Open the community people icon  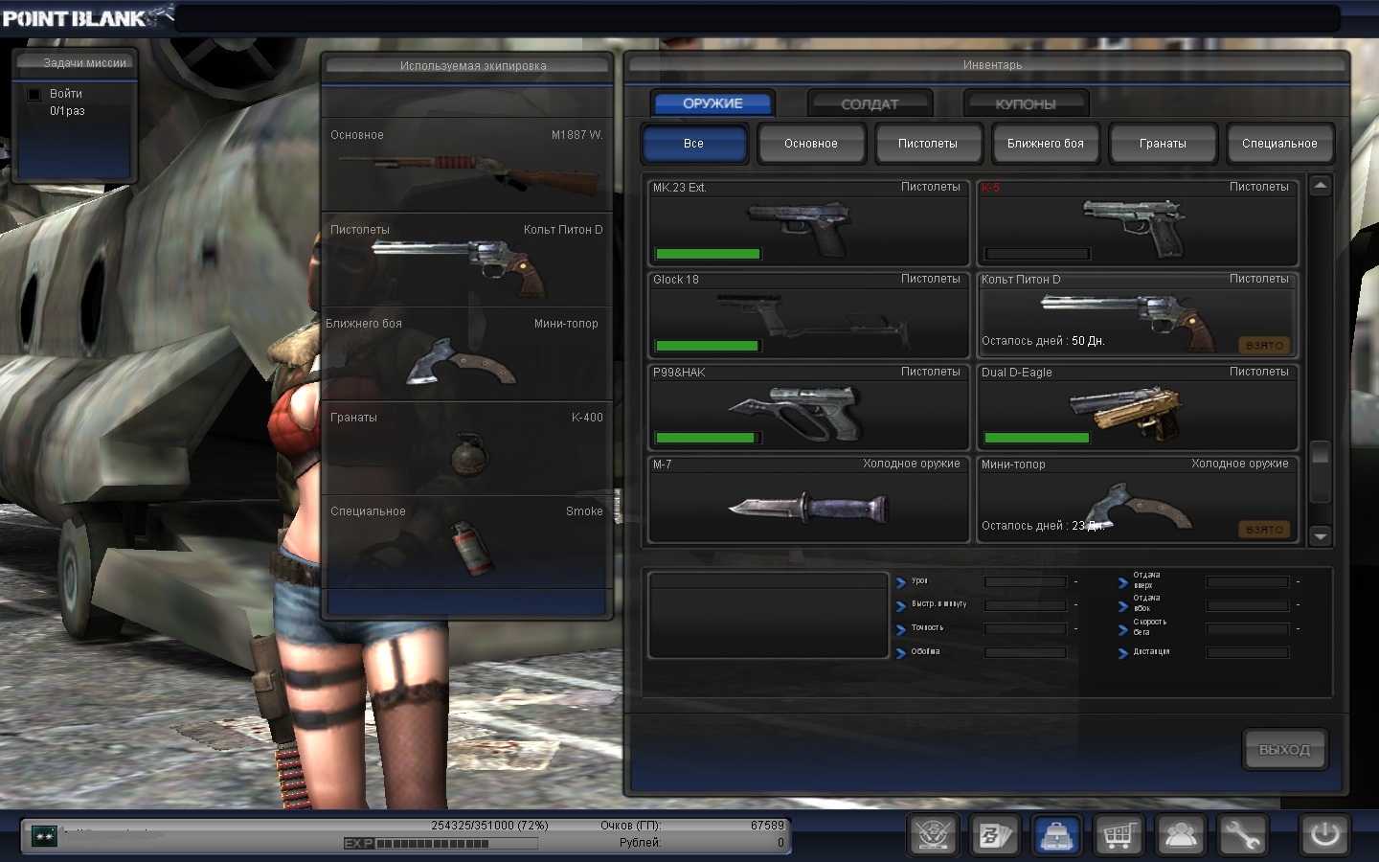1180,835
